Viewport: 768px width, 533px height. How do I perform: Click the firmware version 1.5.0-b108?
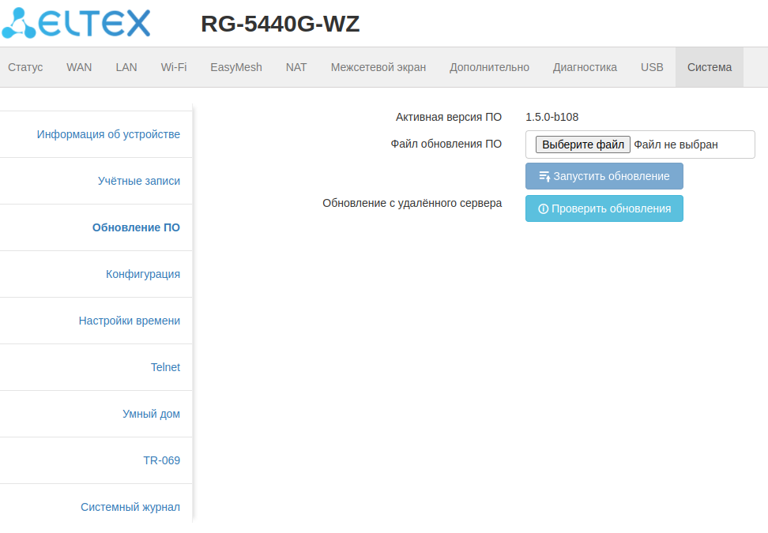tap(552, 117)
